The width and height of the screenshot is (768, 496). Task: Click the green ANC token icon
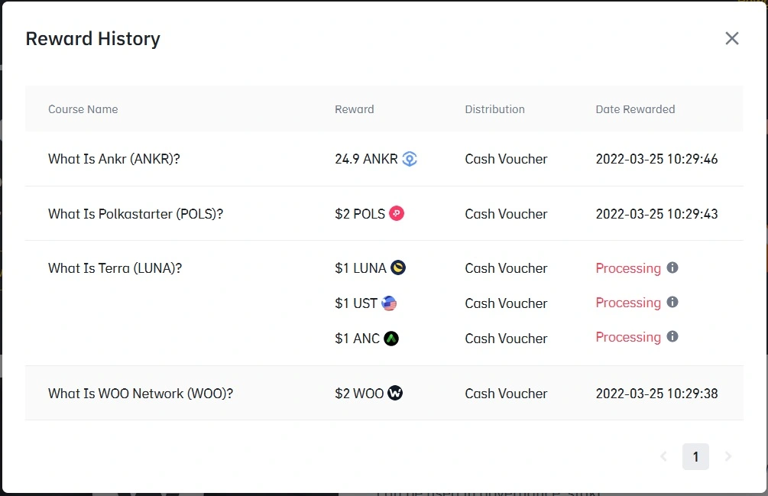[x=390, y=339]
